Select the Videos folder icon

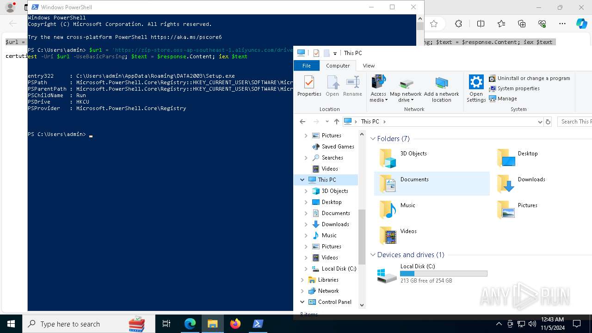click(x=388, y=235)
